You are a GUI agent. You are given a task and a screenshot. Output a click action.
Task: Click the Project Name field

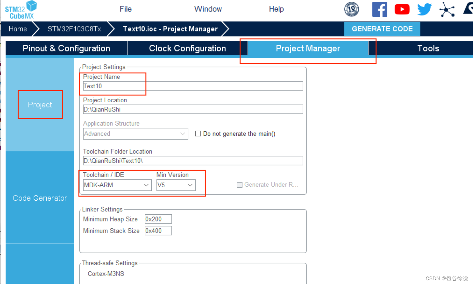193,86
